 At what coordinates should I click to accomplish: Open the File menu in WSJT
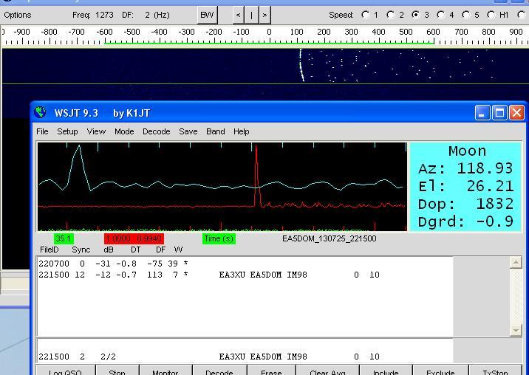click(42, 131)
